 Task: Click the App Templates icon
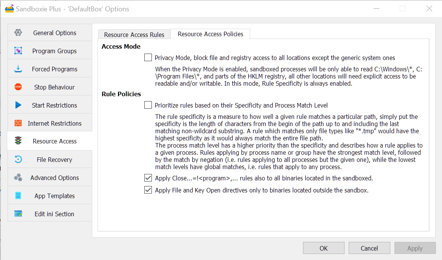click(x=18, y=196)
